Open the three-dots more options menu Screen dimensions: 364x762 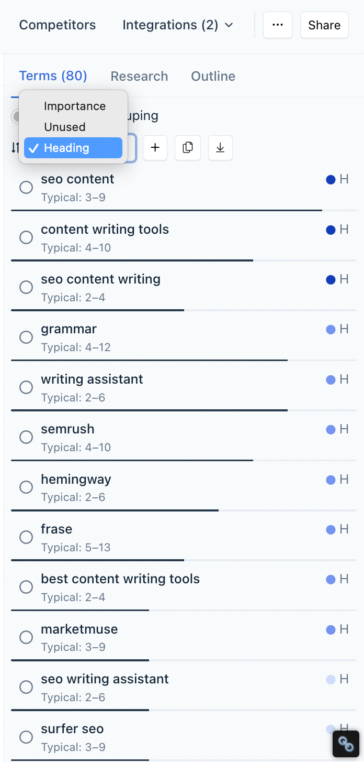(278, 25)
